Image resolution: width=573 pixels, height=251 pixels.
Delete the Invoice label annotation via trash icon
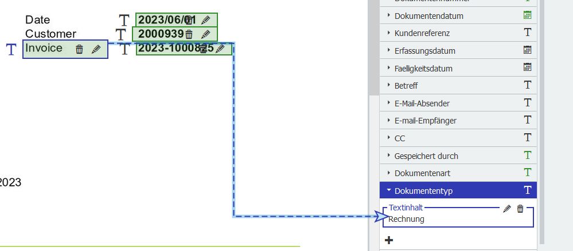point(80,50)
